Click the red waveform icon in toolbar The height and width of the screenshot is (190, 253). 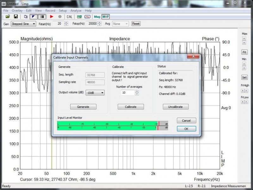87,16
